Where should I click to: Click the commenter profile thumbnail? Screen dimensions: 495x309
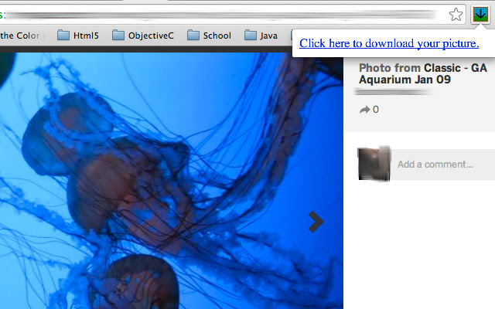374,164
